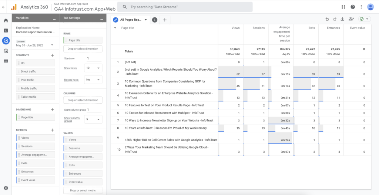The width and height of the screenshot is (379, 195).
Task: Collapse the Tab Settings panel
Action: click(x=102, y=18)
